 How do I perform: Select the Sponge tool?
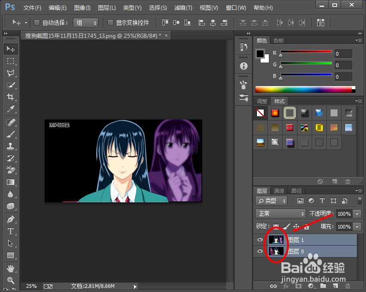[x=11, y=206]
